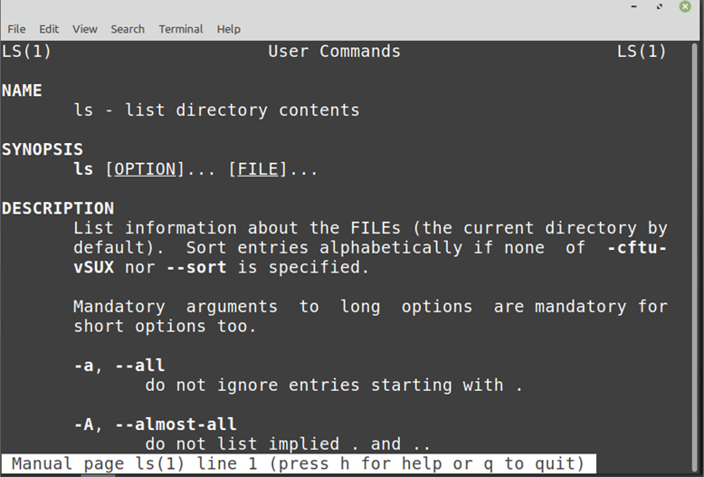The width and height of the screenshot is (704, 477).
Task: Click the DESCRIPTION section heading
Action: click(58, 208)
